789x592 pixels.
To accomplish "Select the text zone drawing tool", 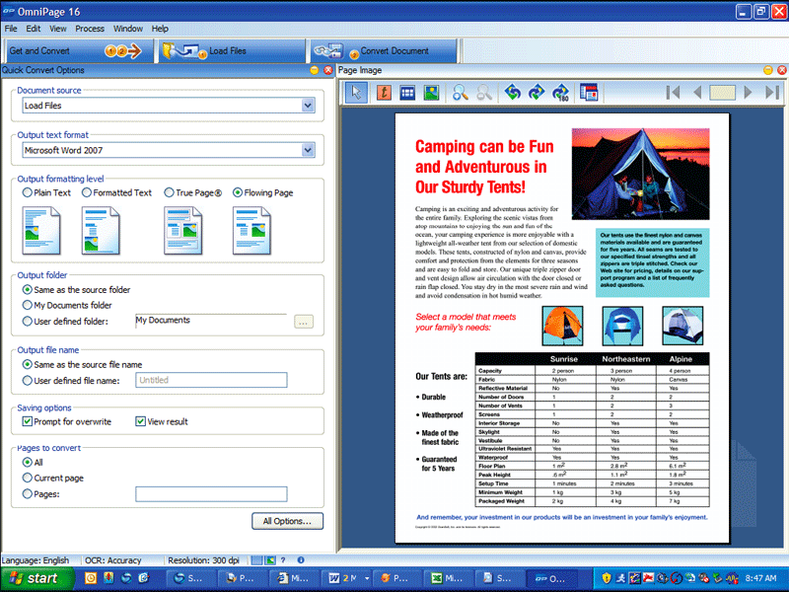I will 383,92.
